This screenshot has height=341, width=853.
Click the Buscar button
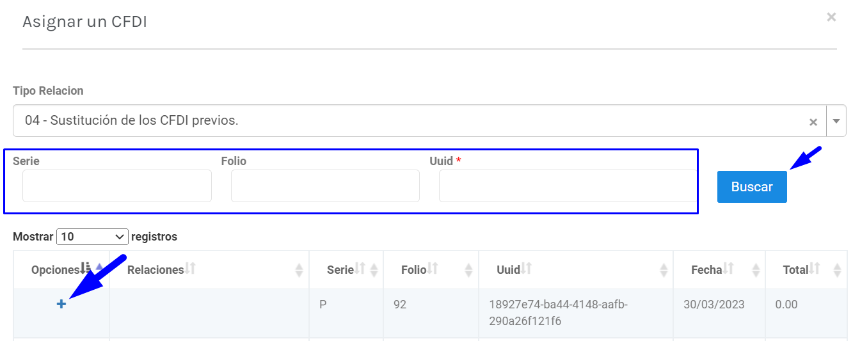pos(752,187)
